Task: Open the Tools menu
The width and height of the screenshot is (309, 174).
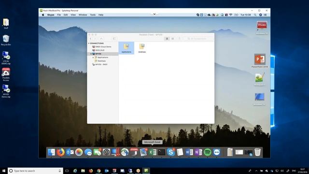Action: coord(93,15)
